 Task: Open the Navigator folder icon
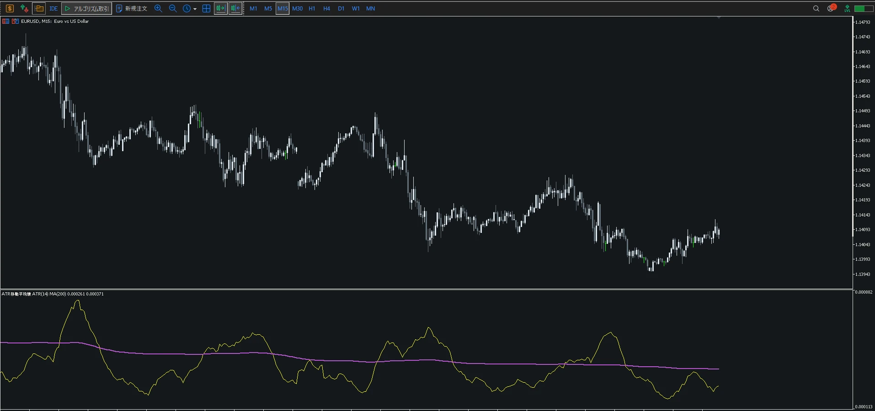[x=39, y=8]
